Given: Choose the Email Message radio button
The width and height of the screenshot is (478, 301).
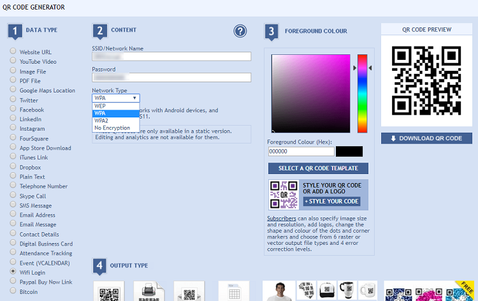Looking at the screenshot, I should (x=13, y=223).
